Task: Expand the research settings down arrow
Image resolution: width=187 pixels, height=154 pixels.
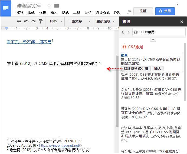Action: click(x=153, y=40)
